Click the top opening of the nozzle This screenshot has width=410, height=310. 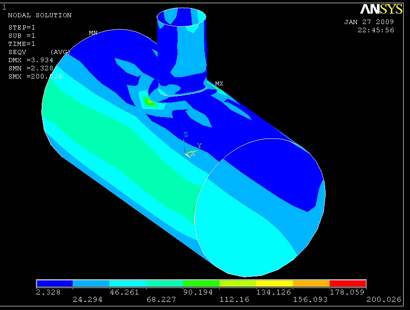pos(182,17)
